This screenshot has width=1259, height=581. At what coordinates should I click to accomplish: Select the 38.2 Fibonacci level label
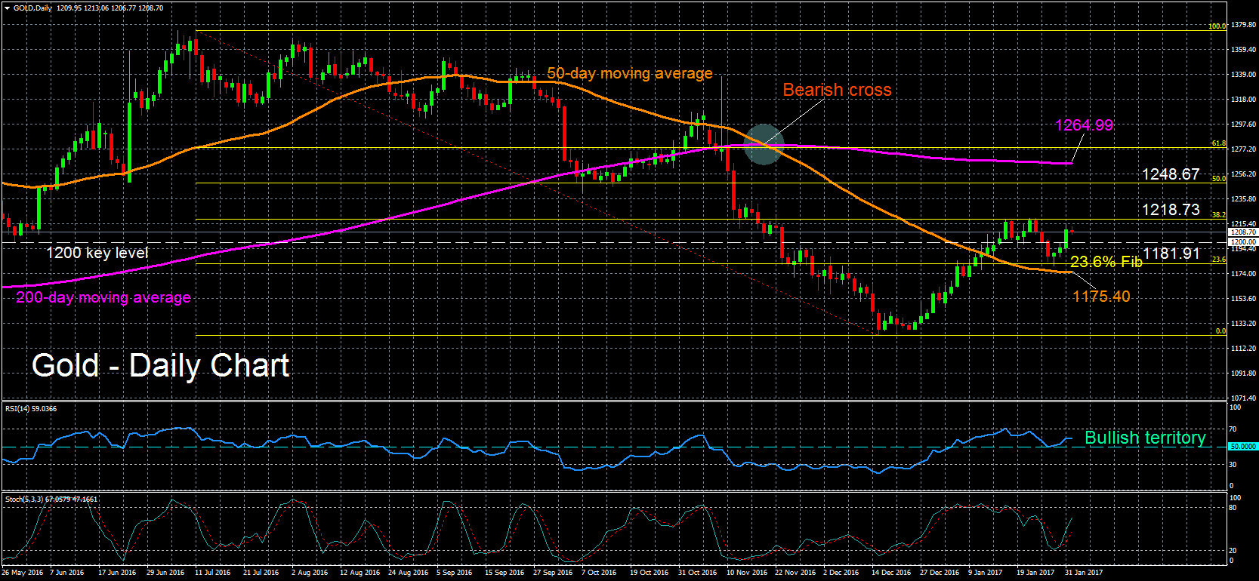pos(1219,215)
